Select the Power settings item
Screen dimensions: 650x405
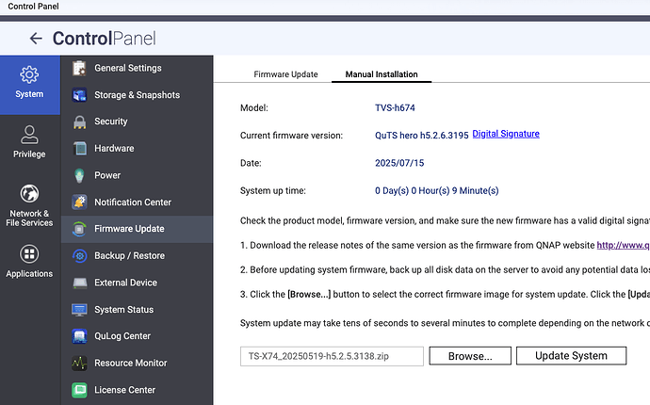[106, 175]
